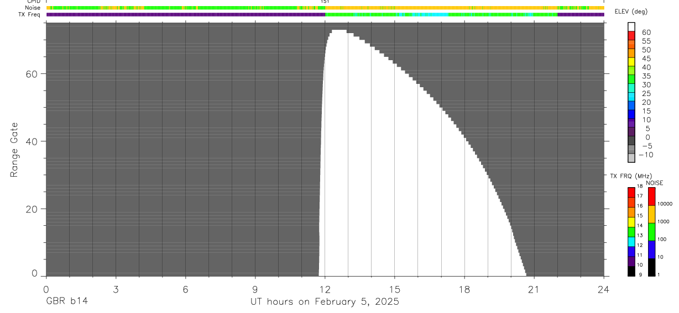
Task: Click the '17' label on the TX FRQ scale
Action: pyautogui.click(x=640, y=196)
